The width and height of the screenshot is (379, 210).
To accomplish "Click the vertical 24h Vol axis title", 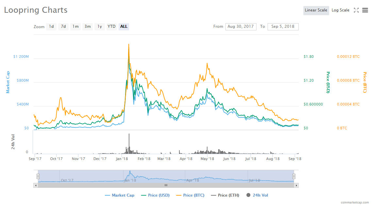I will coord(13,142).
